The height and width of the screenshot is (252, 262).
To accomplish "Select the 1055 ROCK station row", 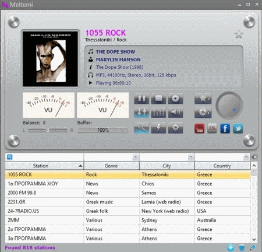I will pyautogui.click(x=128, y=174).
